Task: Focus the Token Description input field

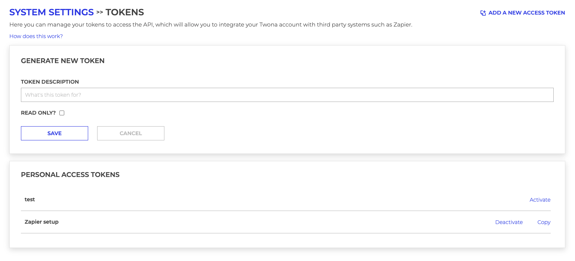Action: coord(287,95)
